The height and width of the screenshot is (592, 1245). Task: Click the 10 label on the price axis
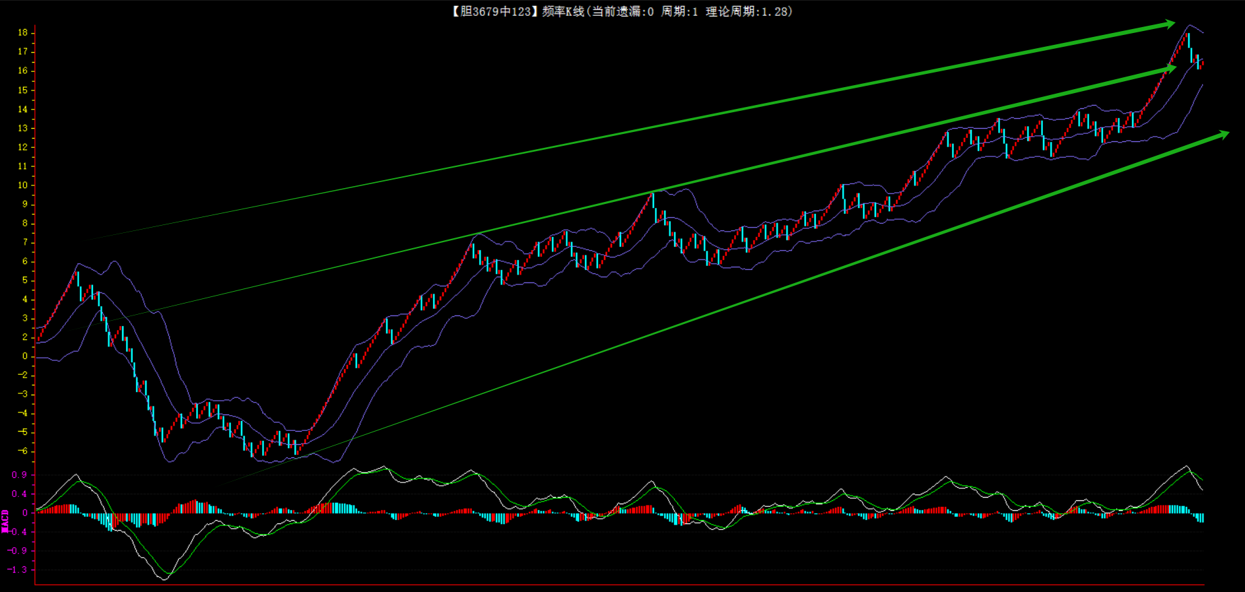point(23,185)
